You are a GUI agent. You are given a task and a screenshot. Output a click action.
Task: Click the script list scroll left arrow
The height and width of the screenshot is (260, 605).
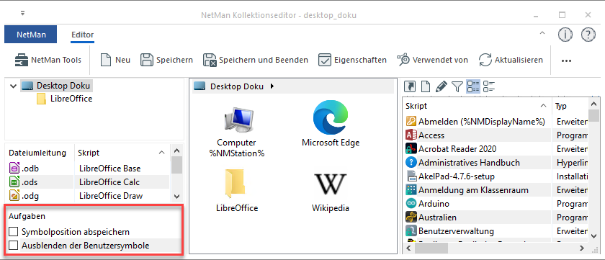point(409,248)
